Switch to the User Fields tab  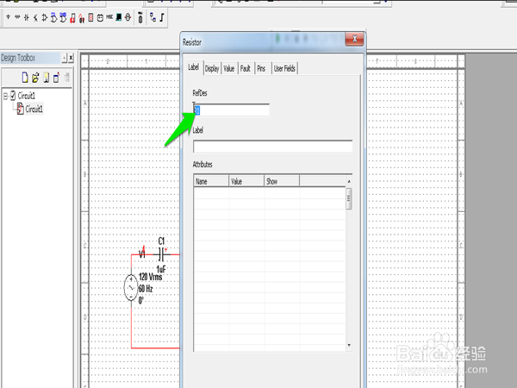284,69
